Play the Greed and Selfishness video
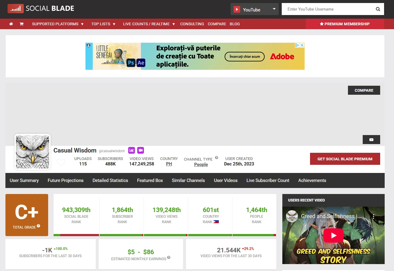 pos(334,236)
